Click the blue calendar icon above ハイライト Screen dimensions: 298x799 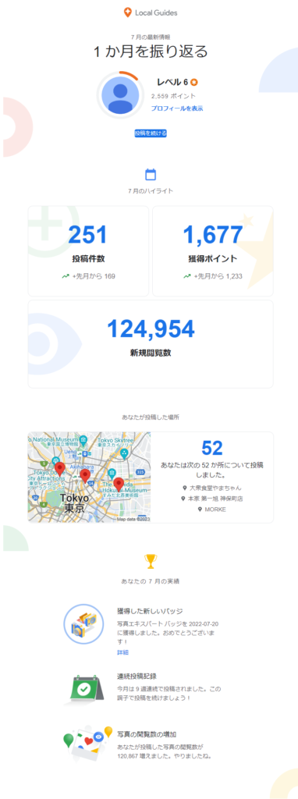151,175
